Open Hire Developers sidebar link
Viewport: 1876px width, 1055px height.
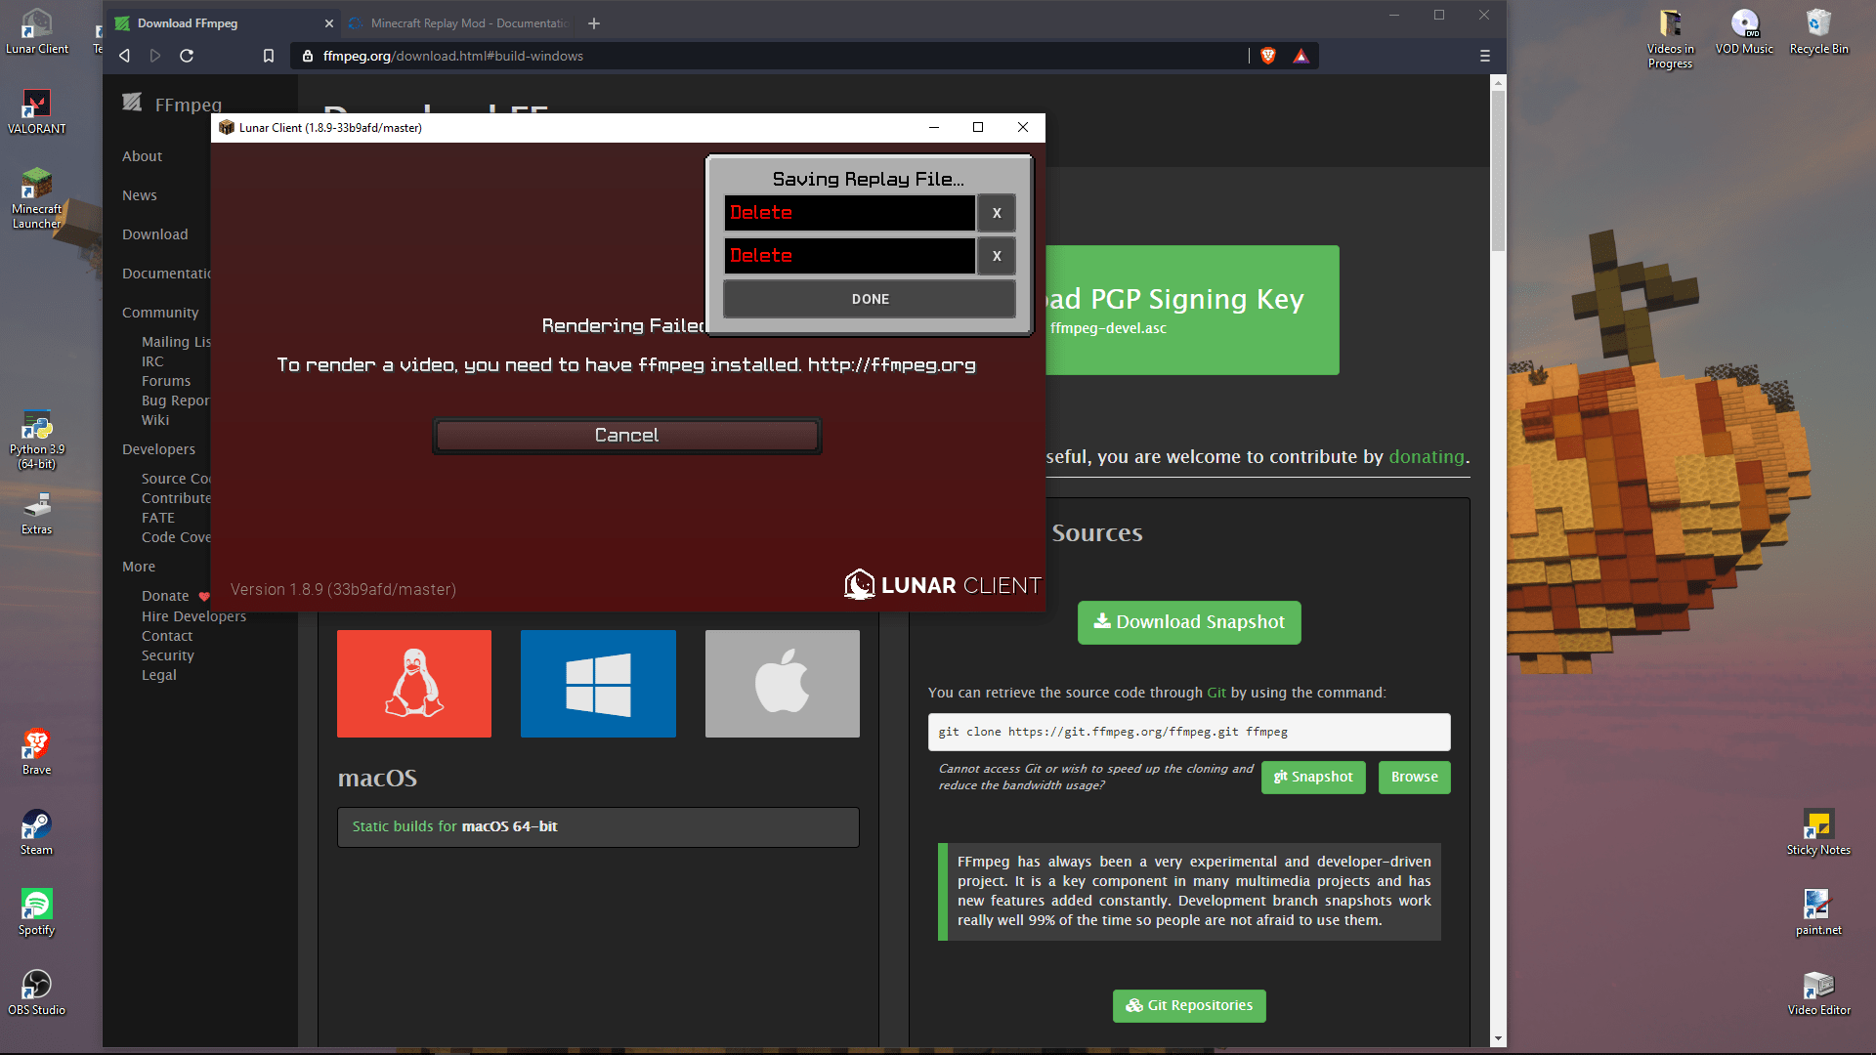(193, 616)
